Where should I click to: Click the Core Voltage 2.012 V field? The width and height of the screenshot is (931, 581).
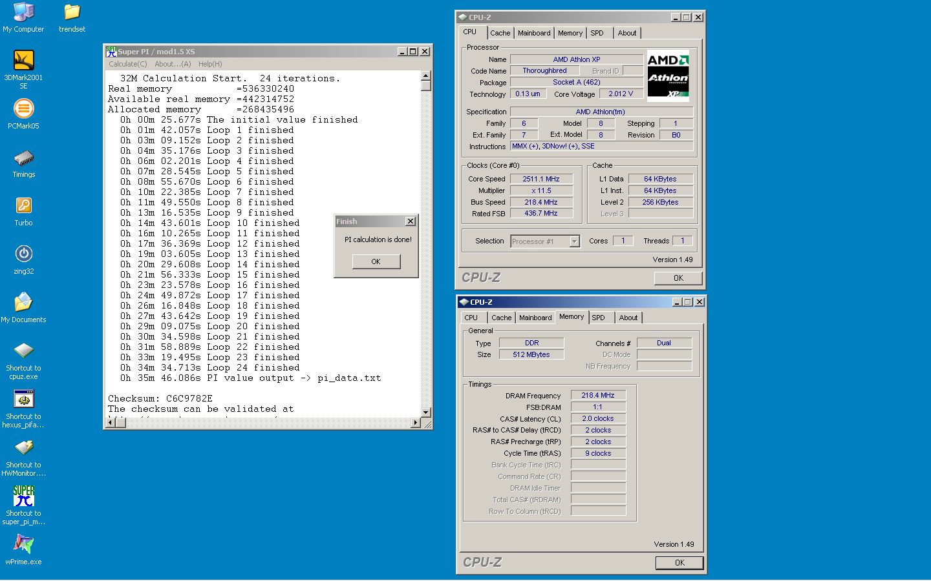click(x=621, y=94)
